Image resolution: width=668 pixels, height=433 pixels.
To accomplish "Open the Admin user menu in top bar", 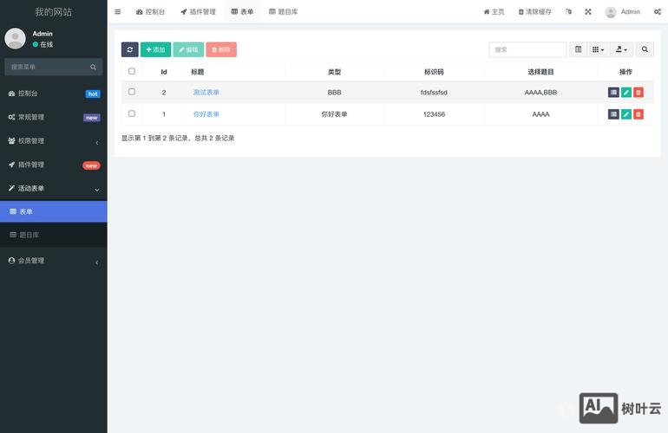I will point(623,12).
